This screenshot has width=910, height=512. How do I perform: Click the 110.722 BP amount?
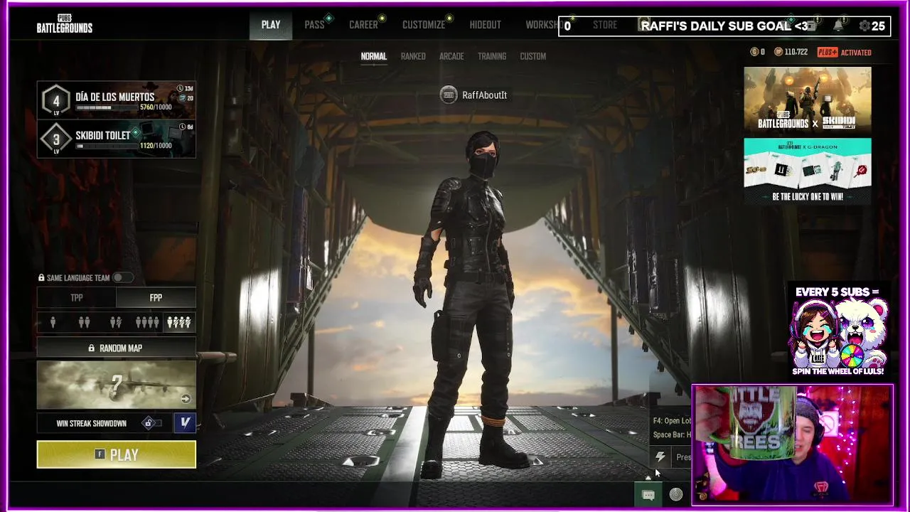796,52
